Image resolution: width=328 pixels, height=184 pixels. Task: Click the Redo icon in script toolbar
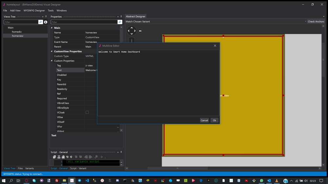tap(71, 157)
